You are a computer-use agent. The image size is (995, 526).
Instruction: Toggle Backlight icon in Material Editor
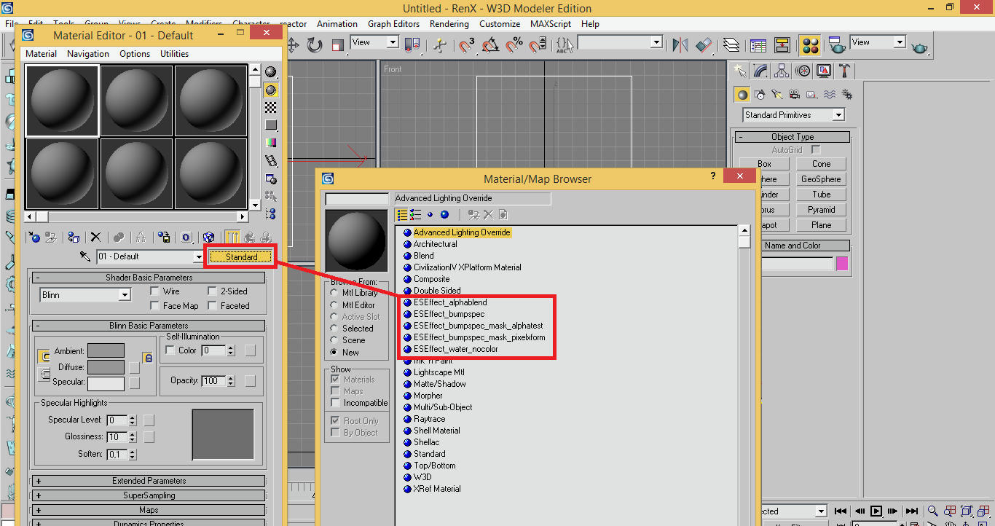(x=271, y=90)
